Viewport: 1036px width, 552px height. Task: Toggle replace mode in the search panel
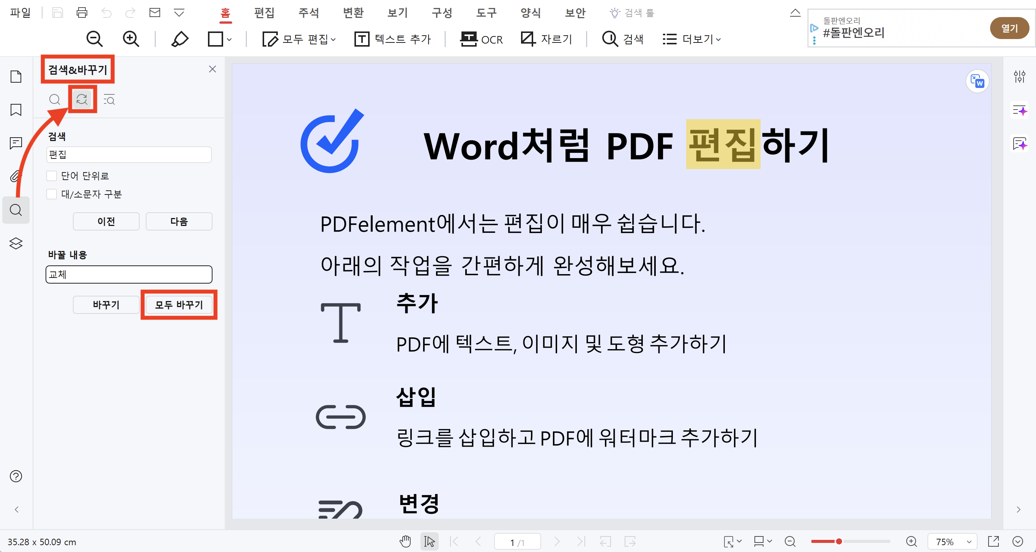tap(82, 99)
